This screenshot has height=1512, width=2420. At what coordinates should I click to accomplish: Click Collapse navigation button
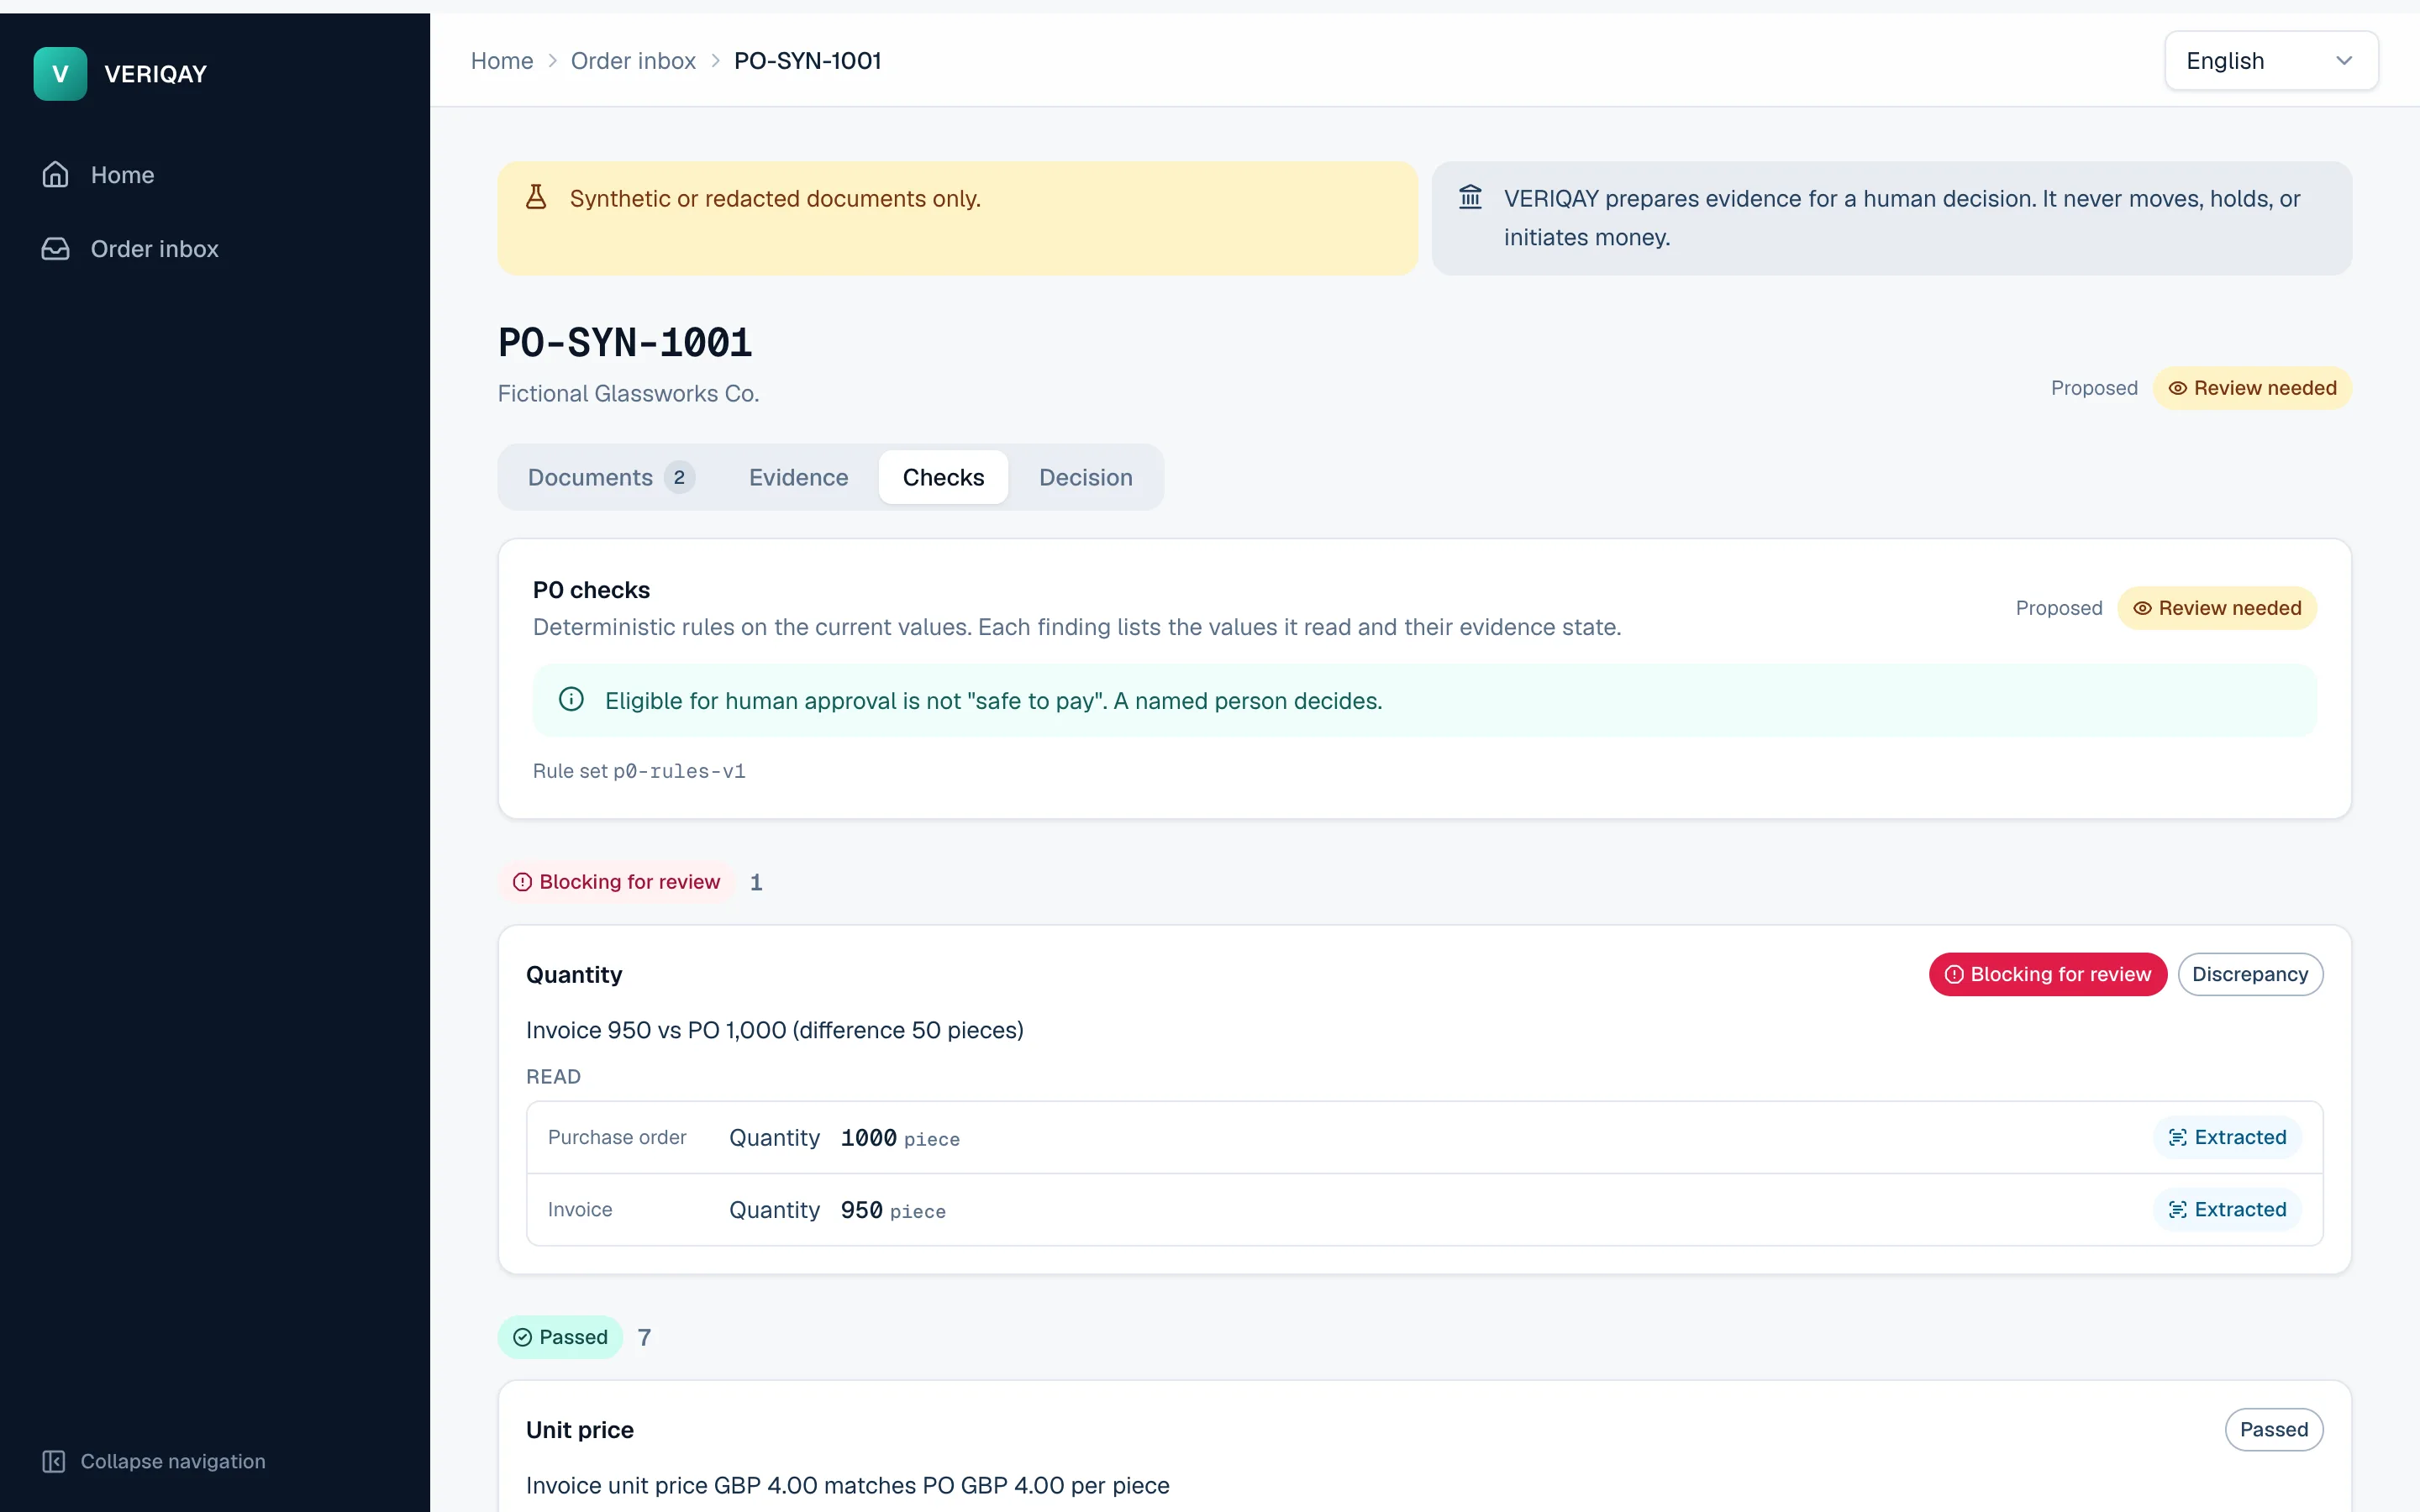click(x=154, y=1461)
